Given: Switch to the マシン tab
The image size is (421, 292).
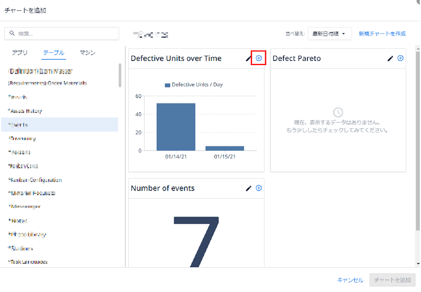Looking at the screenshot, I should pyautogui.click(x=88, y=53).
